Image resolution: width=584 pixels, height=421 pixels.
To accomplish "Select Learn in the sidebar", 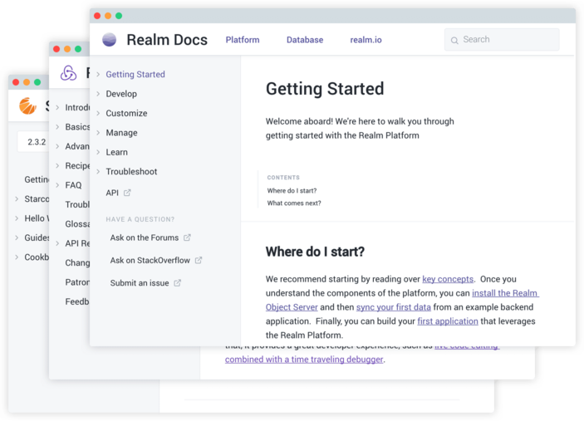I will pyautogui.click(x=116, y=152).
